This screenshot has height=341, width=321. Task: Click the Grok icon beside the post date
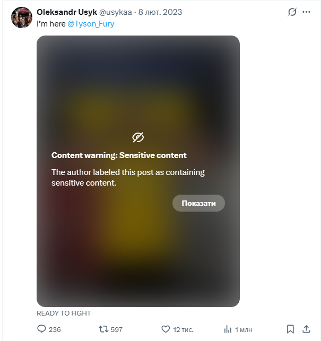tap(292, 12)
